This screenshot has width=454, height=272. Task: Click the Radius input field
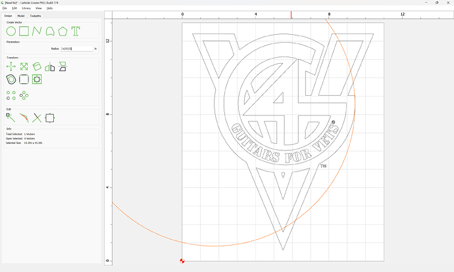pyautogui.click(x=77, y=49)
